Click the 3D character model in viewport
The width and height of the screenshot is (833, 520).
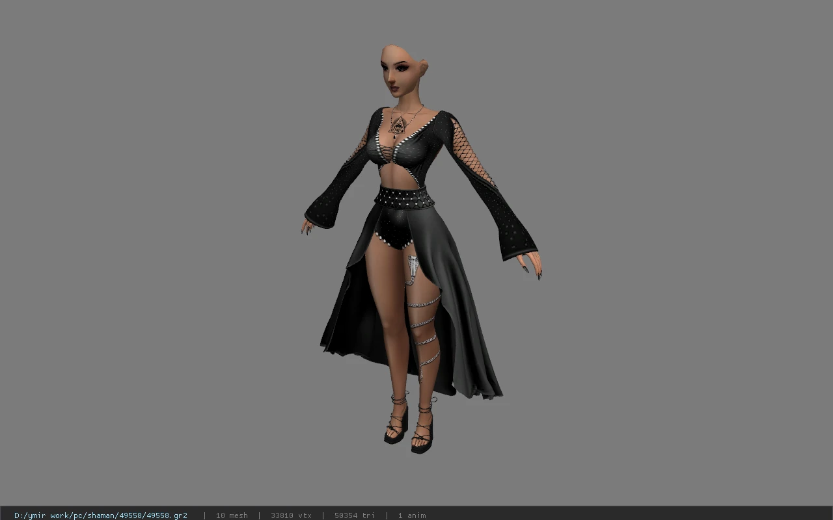(x=420, y=249)
